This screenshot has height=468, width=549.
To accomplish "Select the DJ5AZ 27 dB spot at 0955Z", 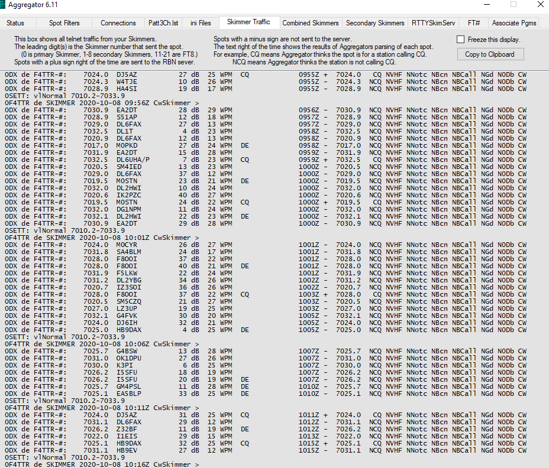I will point(266,74).
